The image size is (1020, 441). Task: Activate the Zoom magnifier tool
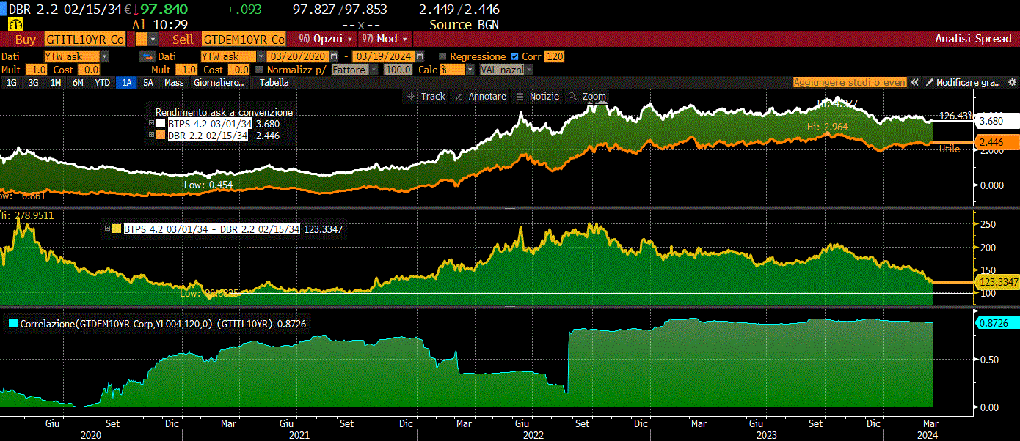pos(588,97)
